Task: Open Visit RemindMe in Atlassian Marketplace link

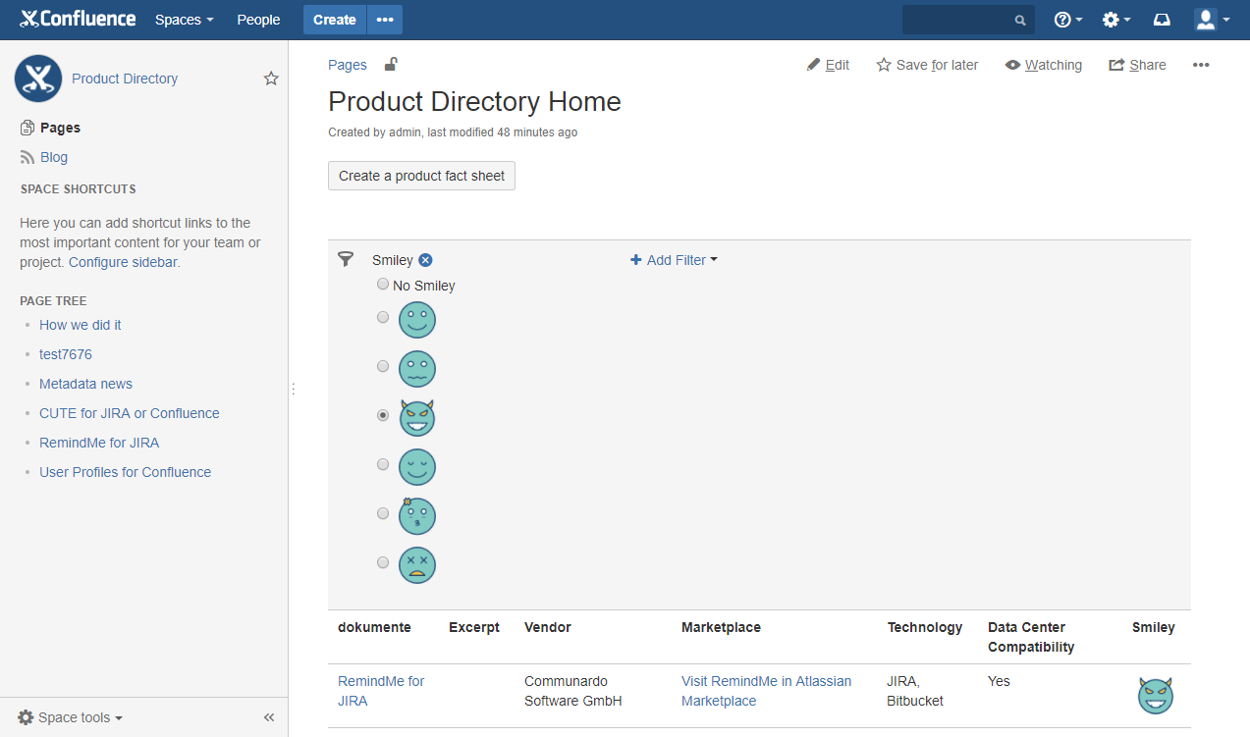Action: coord(766,691)
